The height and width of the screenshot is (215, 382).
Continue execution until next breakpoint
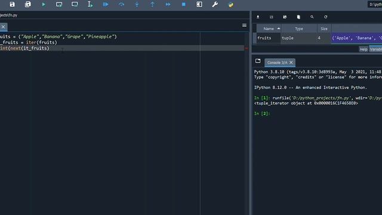[168, 4]
